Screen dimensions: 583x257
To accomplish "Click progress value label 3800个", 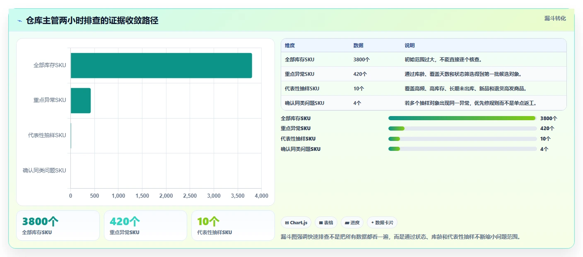I will pos(549,118).
